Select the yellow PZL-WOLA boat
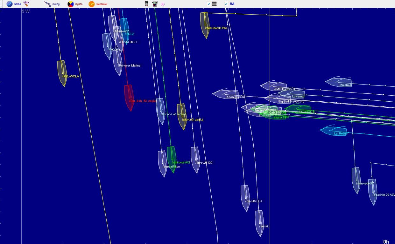The height and width of the screenshot is (244, 395). pos(62,73)
